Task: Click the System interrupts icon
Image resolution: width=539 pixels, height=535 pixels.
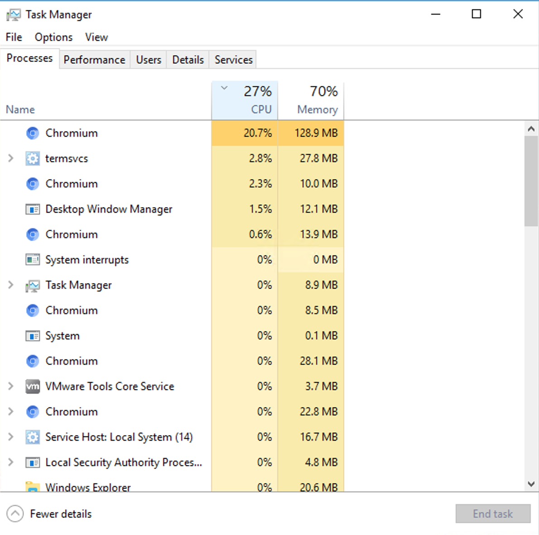Action: (x=33, y=260)
